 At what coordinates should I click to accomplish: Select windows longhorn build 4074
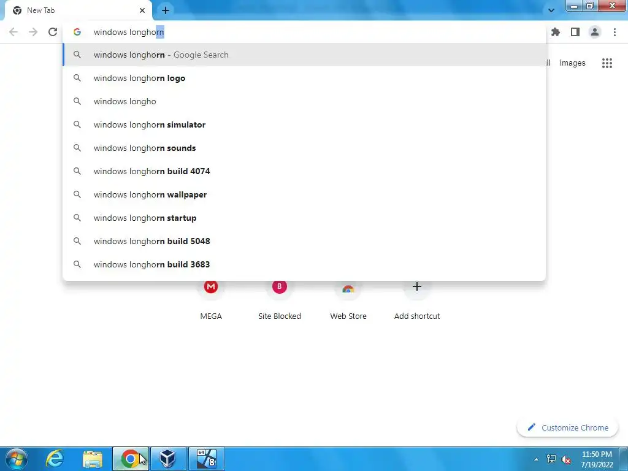304,171
